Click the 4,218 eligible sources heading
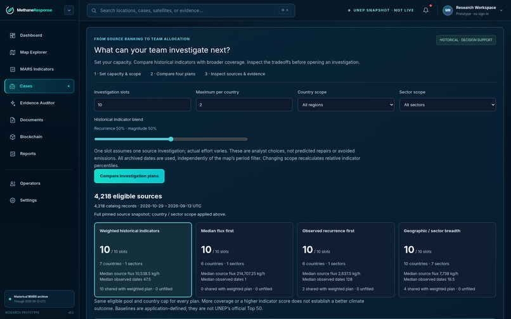511x319 pixels. 128,196
